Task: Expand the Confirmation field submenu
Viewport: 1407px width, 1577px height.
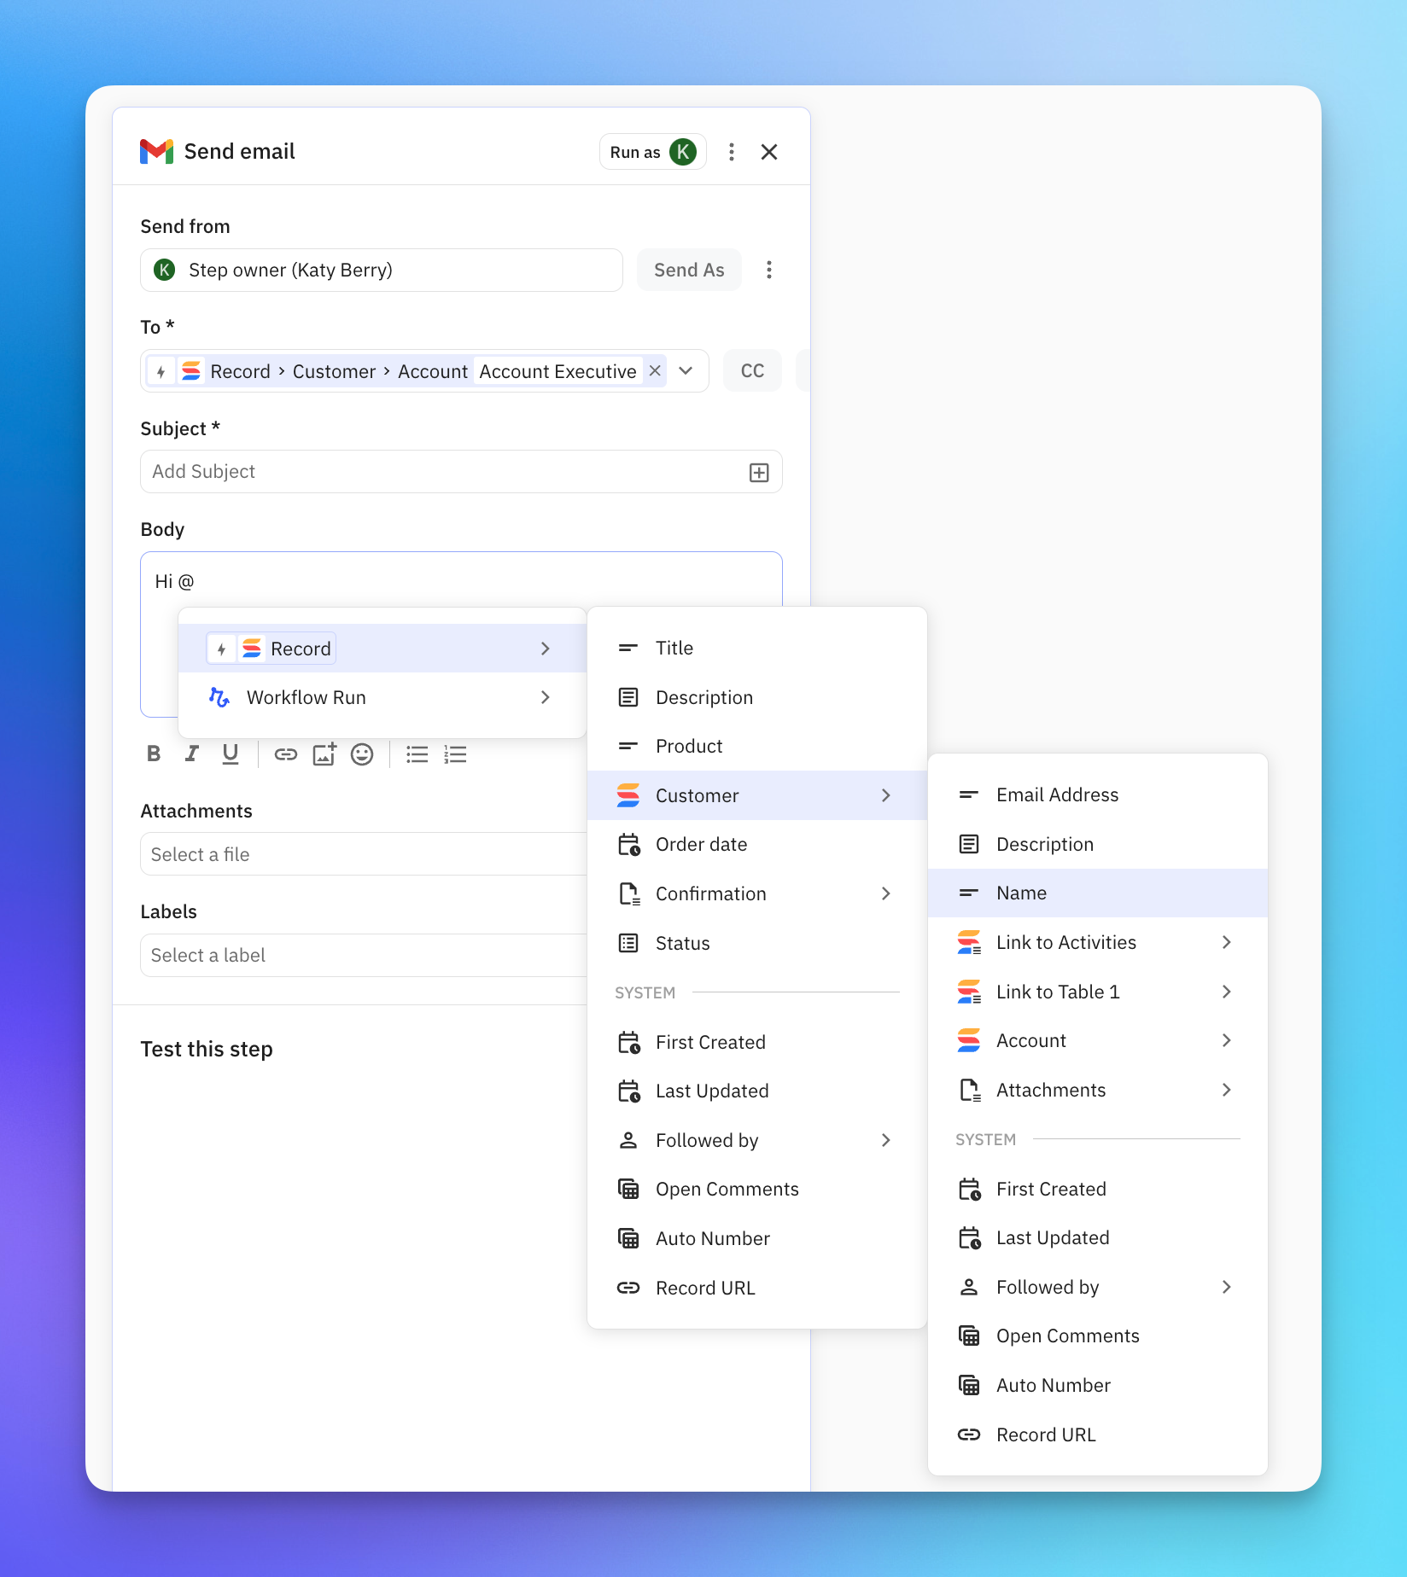Action: coord(885,893)
